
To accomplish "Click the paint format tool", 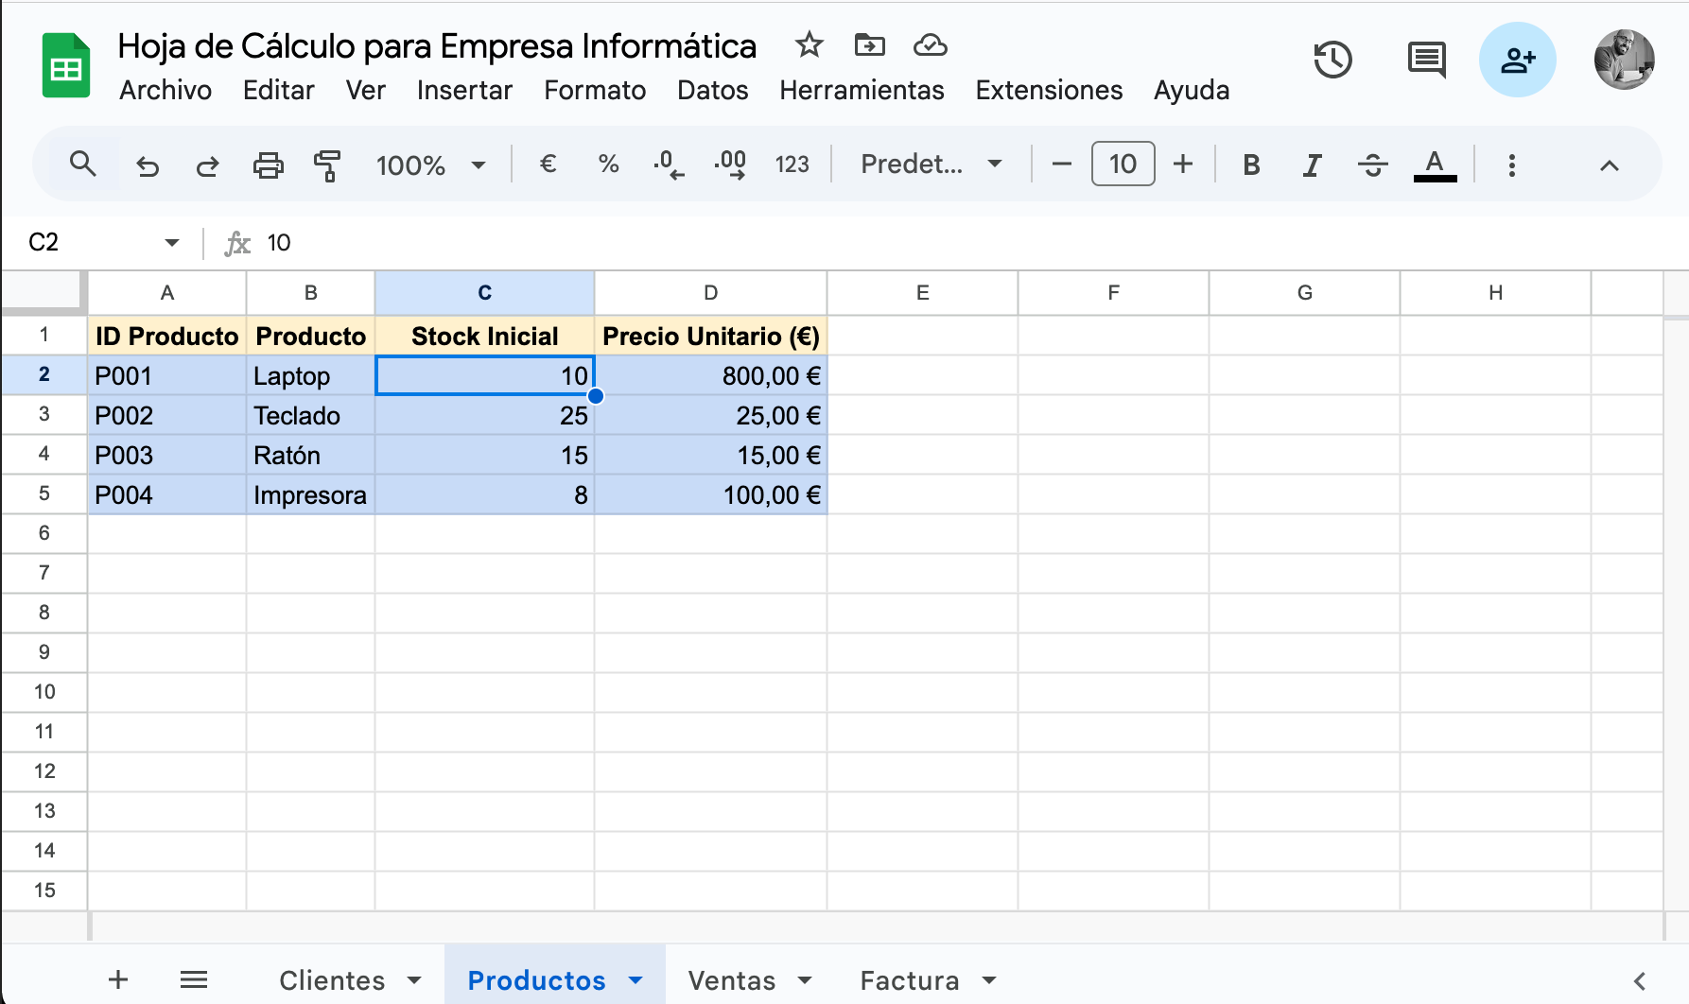I will [326, 164].
